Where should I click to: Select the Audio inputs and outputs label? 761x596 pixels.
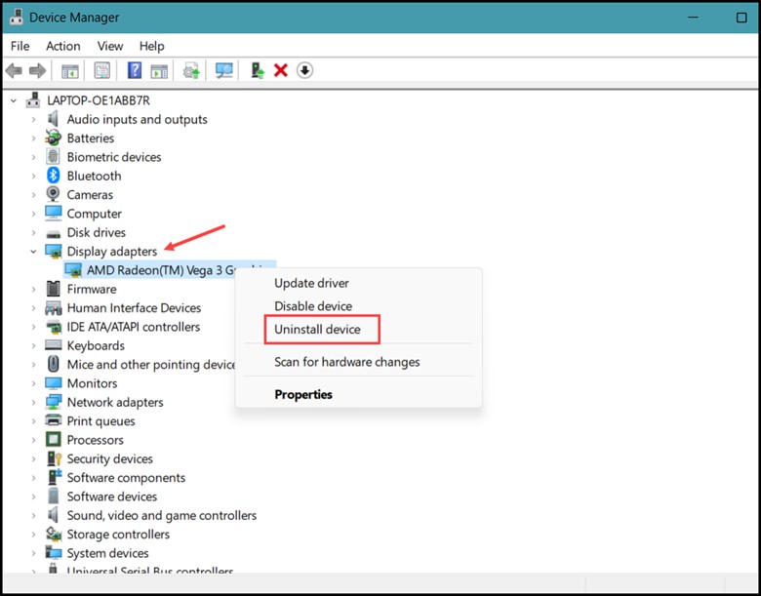(138, 119)
